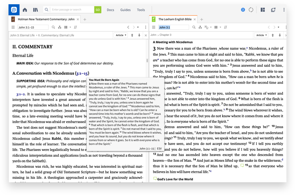295x195 pixels.
Task: Go to the previous article in Bible panel
Action: point(272,35)
